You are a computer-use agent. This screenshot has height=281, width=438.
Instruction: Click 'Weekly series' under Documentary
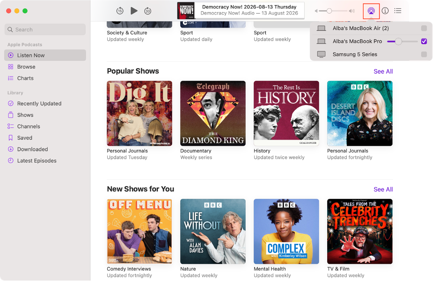pyautogui.click(x=196, y=157)
